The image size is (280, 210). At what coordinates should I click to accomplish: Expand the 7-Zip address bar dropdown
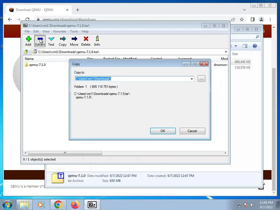226,52
